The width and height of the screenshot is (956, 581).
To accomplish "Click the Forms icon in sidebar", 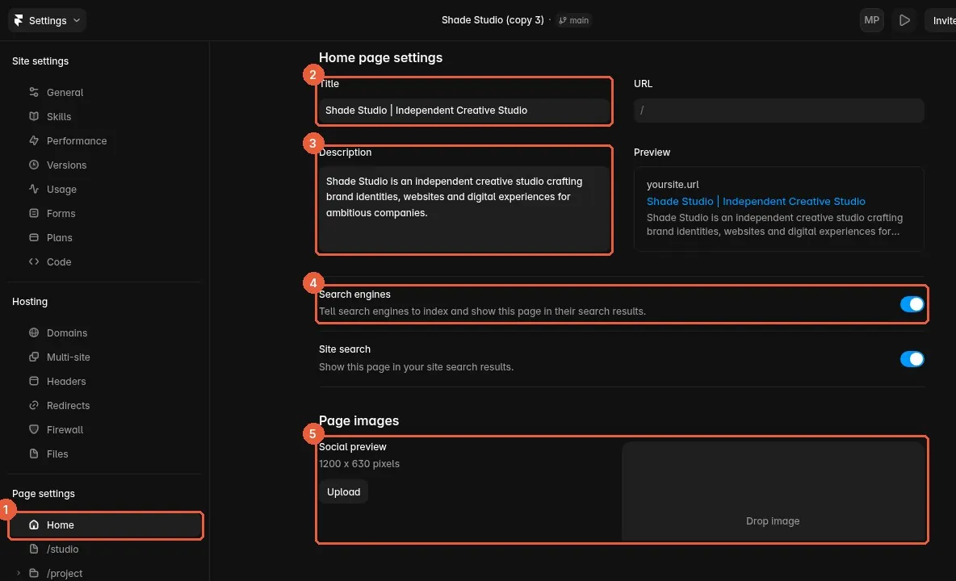I will point(34,213).
